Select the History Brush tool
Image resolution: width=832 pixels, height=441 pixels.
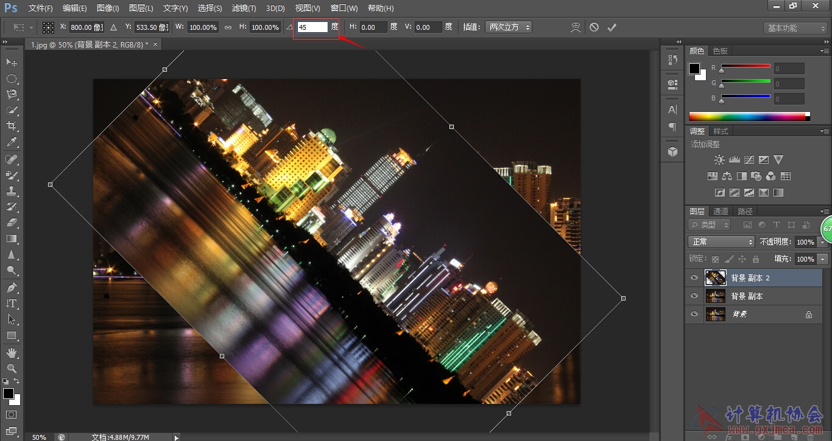[x=12, y=206]
